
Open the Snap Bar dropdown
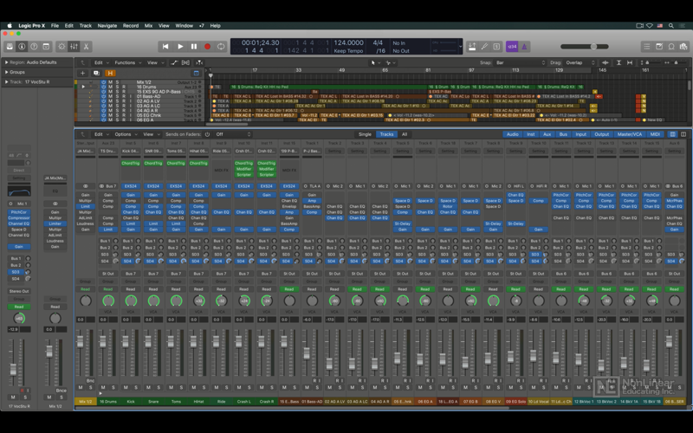point(521,62)
